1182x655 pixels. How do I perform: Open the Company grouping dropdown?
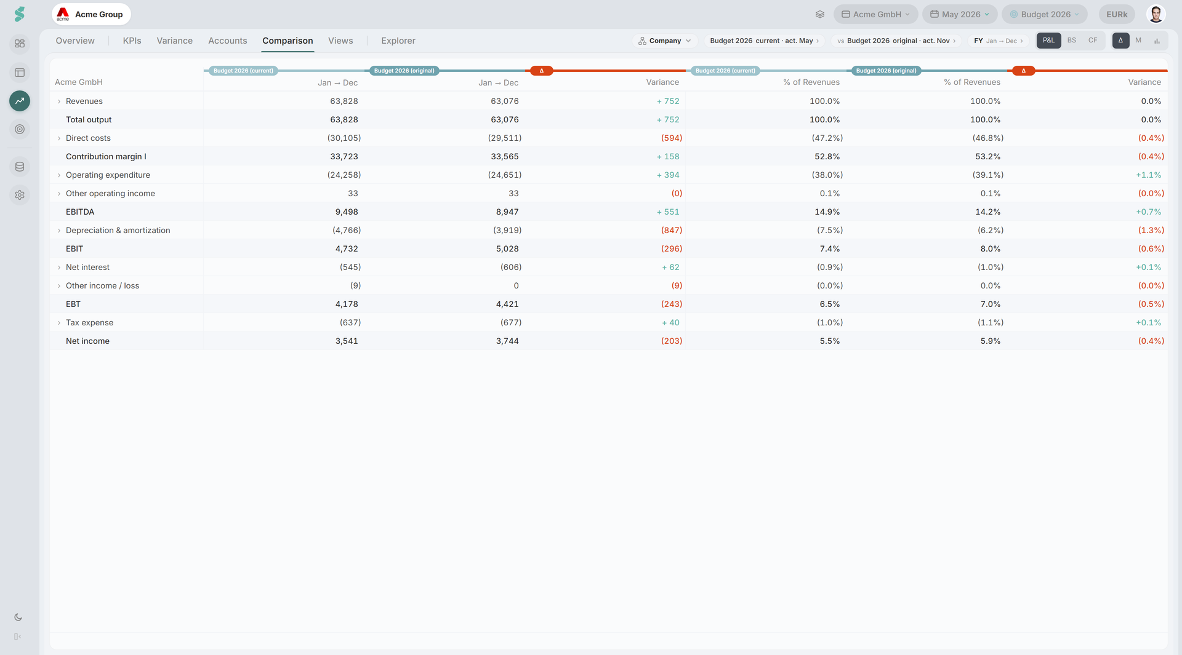(x=665, y=41)
